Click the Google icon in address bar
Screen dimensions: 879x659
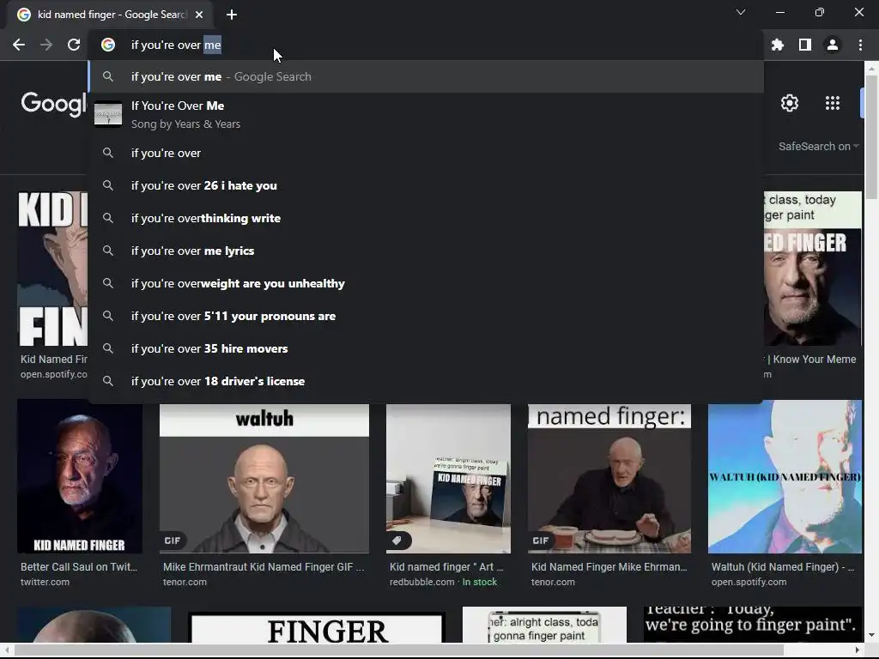pos(108,45)
